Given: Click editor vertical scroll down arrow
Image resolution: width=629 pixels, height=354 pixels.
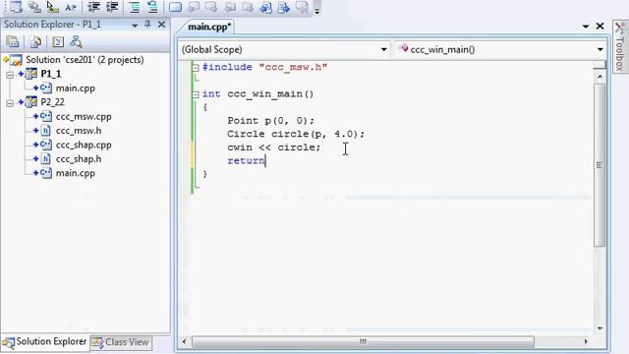Looking at the screenshot, I should tap(600, 327).
